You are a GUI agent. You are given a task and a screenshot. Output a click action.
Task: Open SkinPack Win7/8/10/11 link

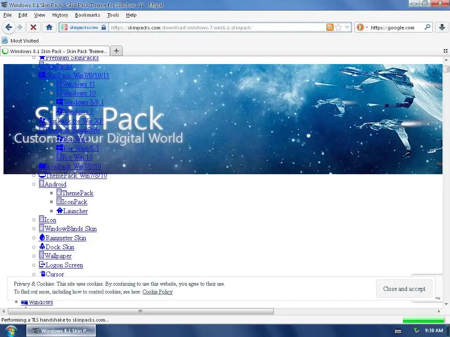coord(74,75)
